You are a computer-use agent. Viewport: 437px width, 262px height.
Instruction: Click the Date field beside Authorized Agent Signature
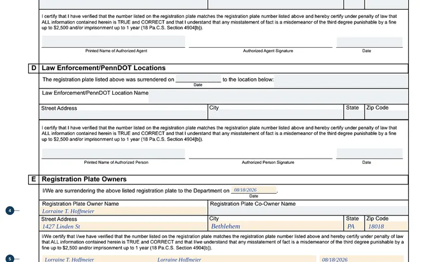point(370,42)
